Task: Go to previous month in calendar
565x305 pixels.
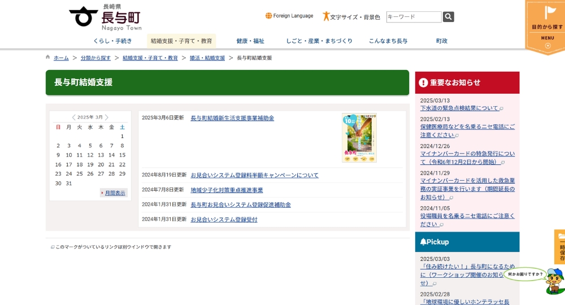Action: (73, 117)
